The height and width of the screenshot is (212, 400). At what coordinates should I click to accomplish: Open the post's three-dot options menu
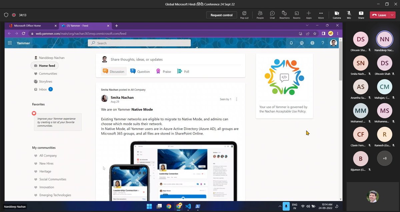[x=237, y=99]
